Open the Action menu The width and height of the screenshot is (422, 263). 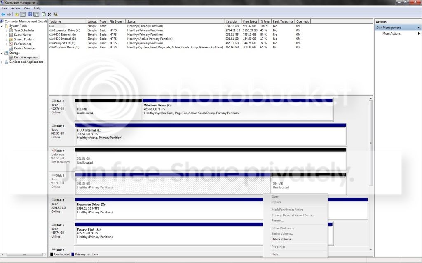click(15, 8)
